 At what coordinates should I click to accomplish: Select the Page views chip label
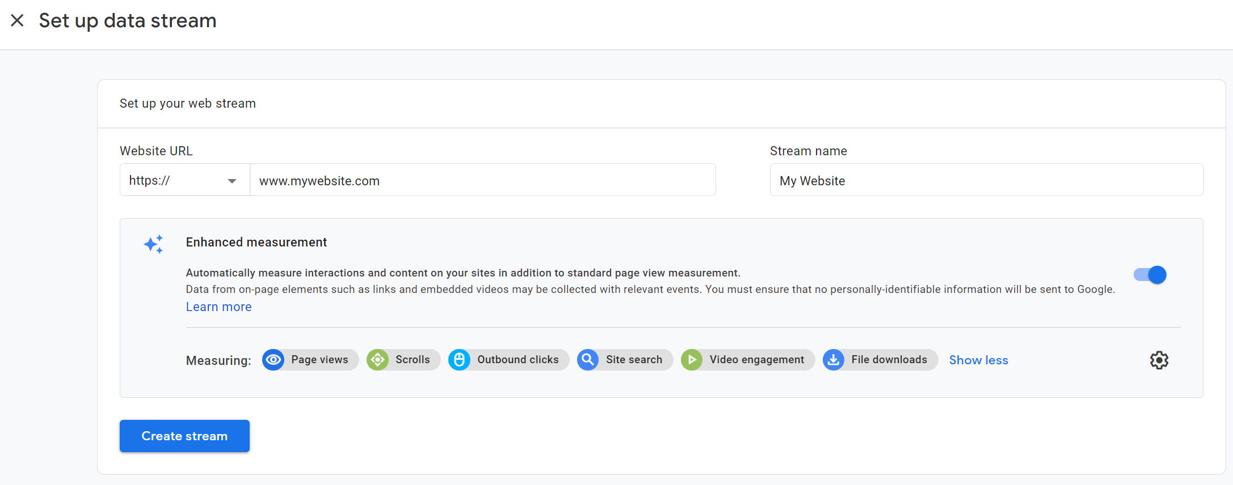(x=319, y=360)
